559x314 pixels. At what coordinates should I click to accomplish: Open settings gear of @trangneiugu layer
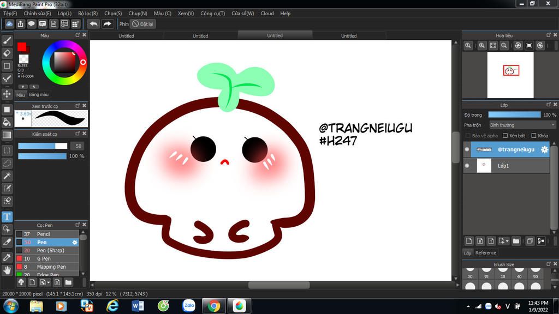(x=544, y=149)
